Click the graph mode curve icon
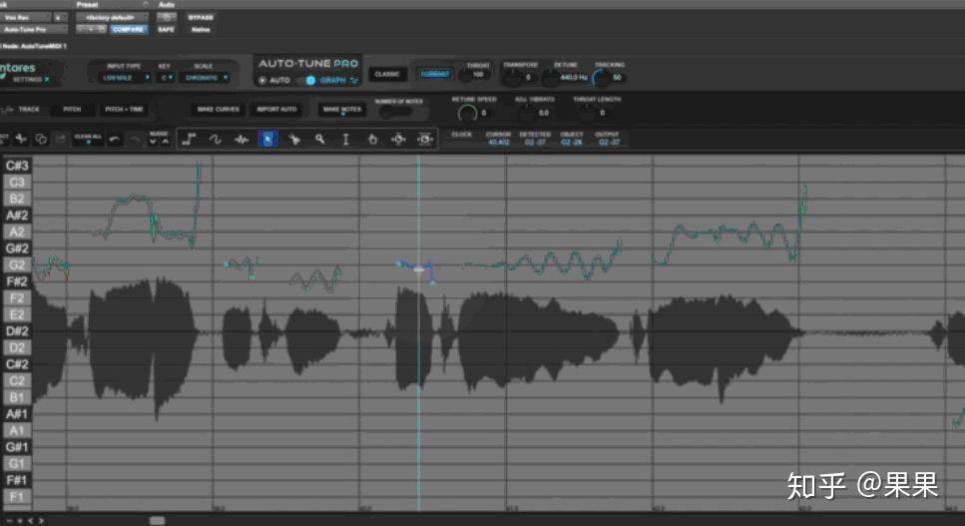965x526 pixels. pos(354,81)
